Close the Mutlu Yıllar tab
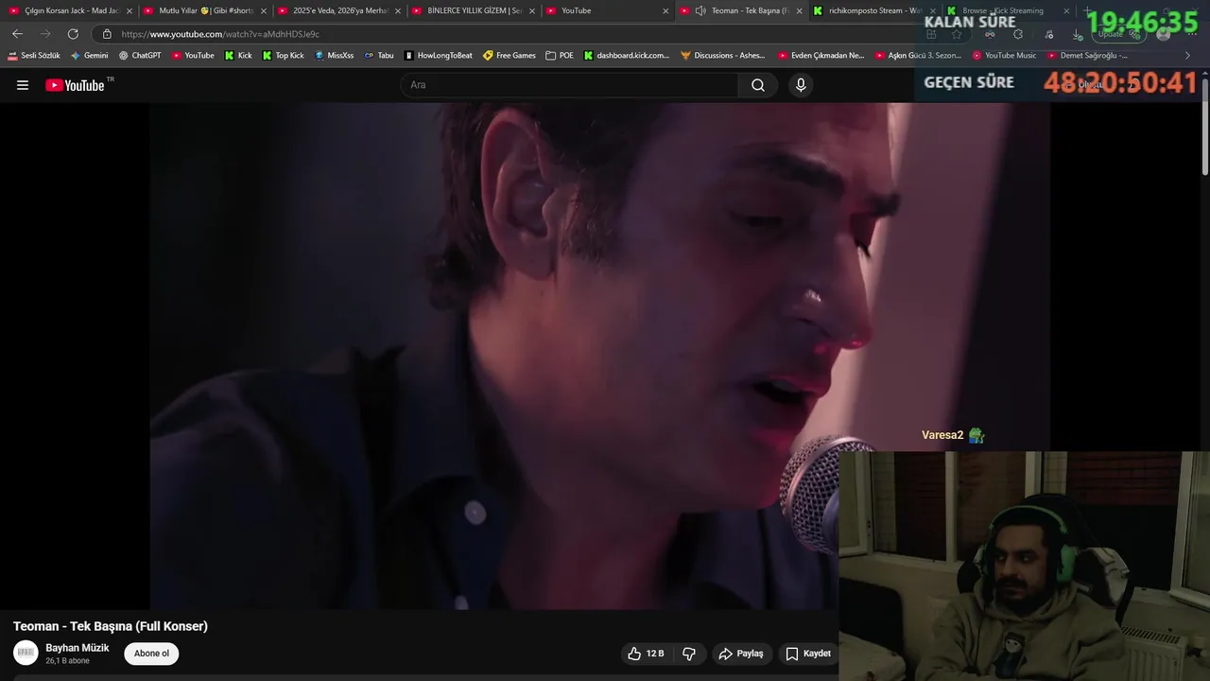This screenshot has width=1210, height=681. coord(264,11)
